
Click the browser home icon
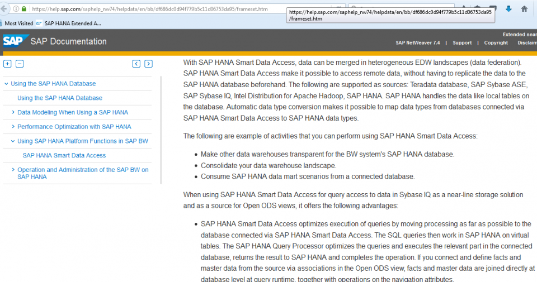[524, 9]
